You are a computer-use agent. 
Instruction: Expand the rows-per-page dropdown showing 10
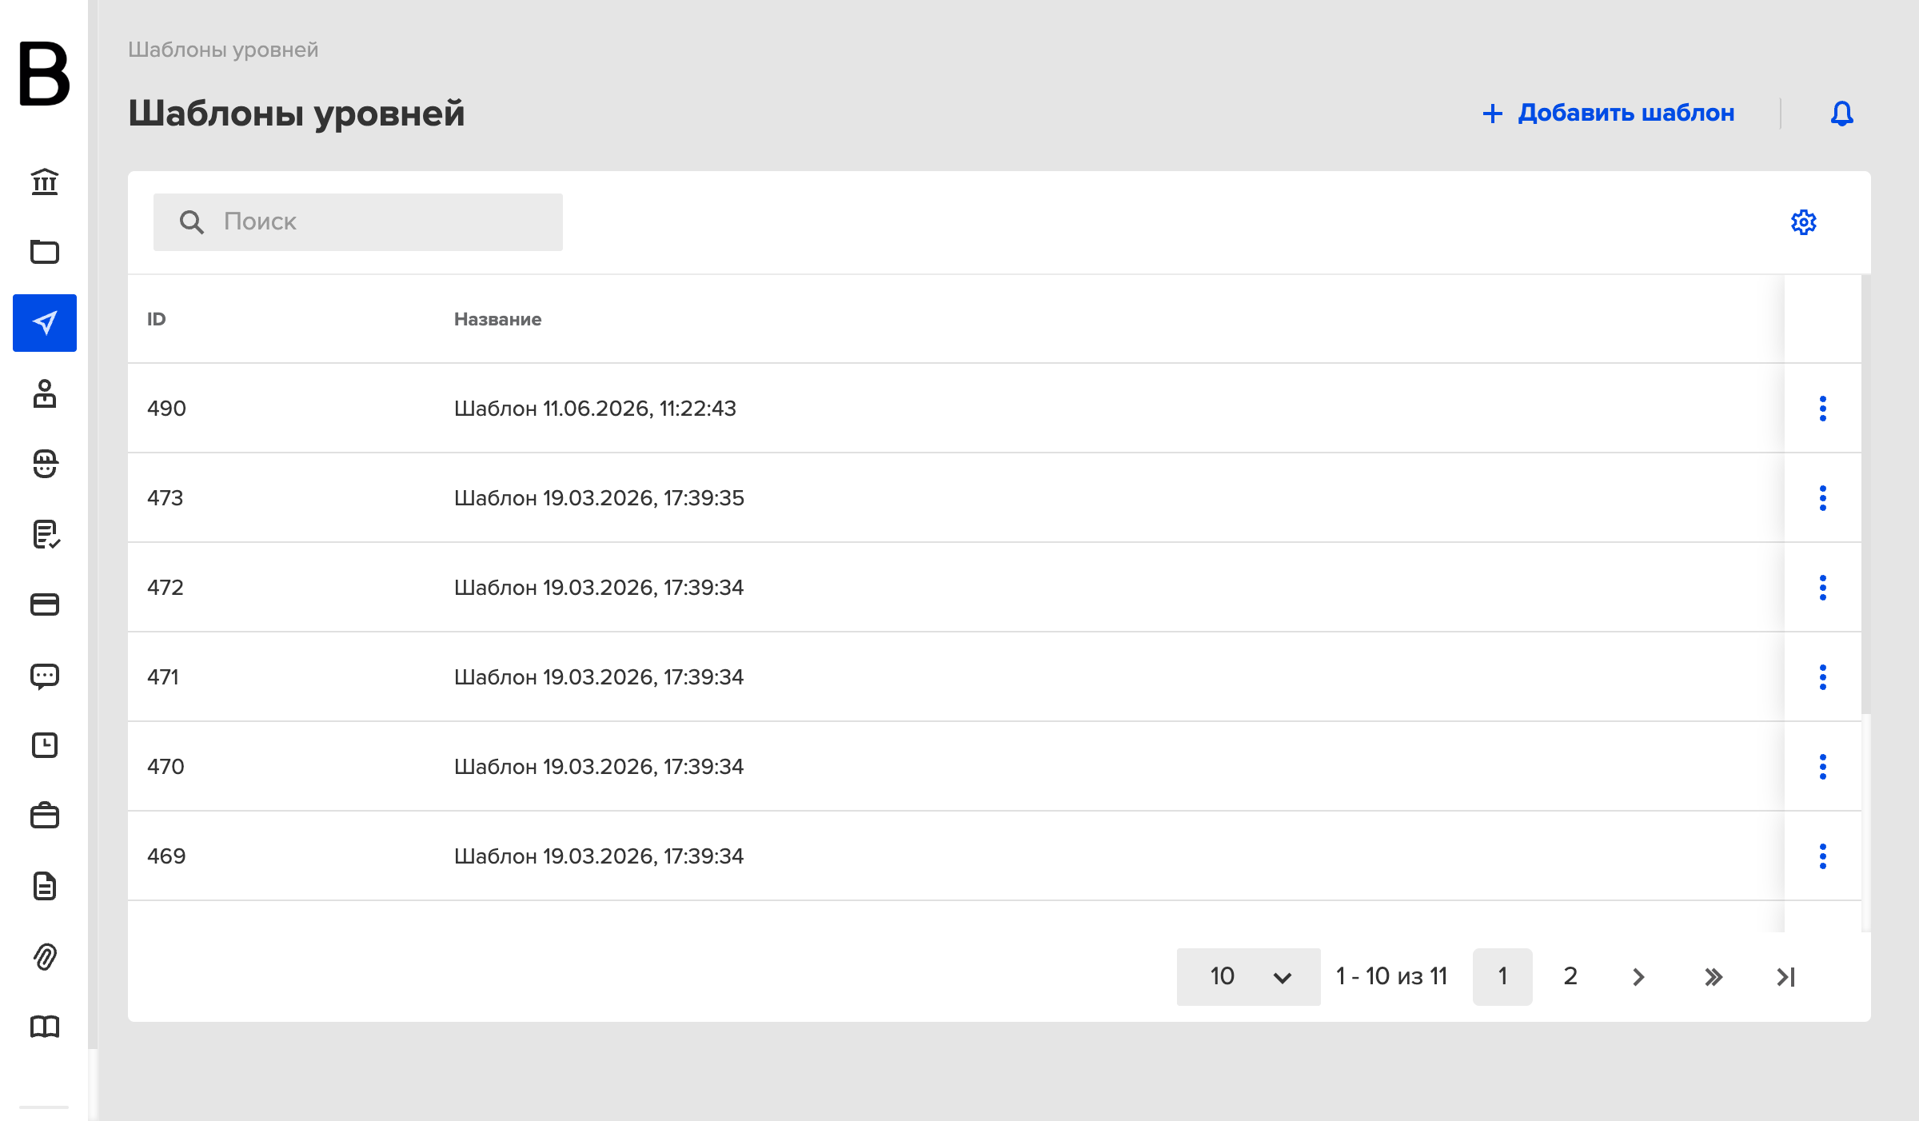pyautogui.click(x=1248, y=977)
